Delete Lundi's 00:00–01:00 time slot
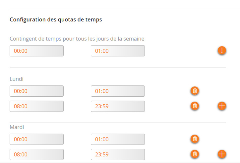 click(195, 91)
